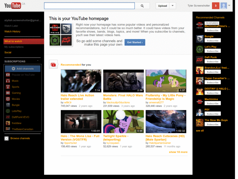Expand with show 18 more link
238x179 pixels.
178,152
